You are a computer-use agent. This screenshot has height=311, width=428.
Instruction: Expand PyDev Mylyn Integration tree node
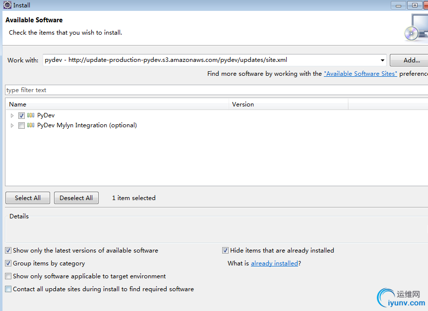pyautogui.click(x=12, y=126)
